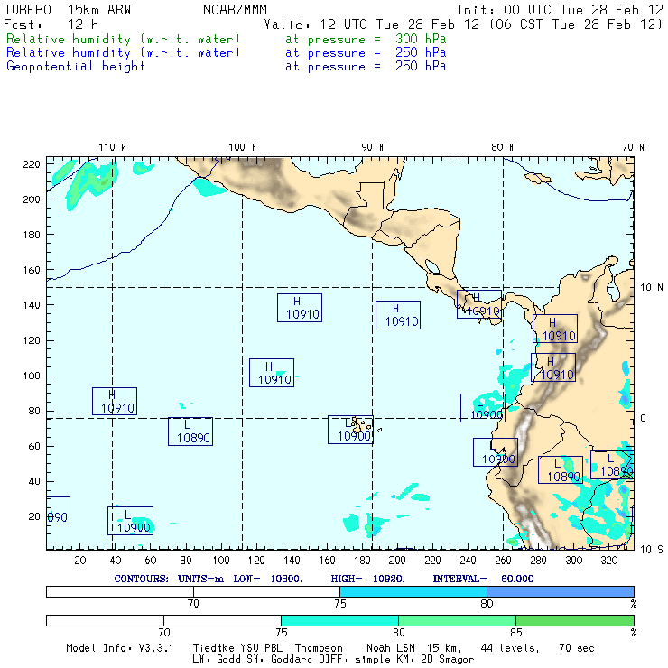
Task: Click the '100 W' longitude label
Action: pos(243,147)
